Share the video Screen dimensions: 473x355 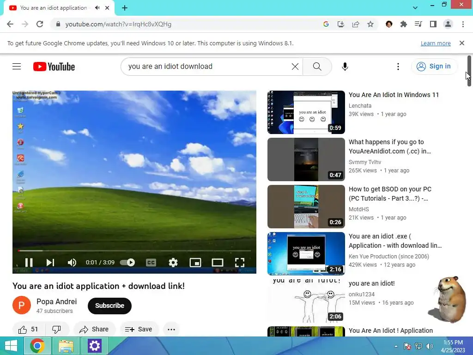[x=94, y=329]
